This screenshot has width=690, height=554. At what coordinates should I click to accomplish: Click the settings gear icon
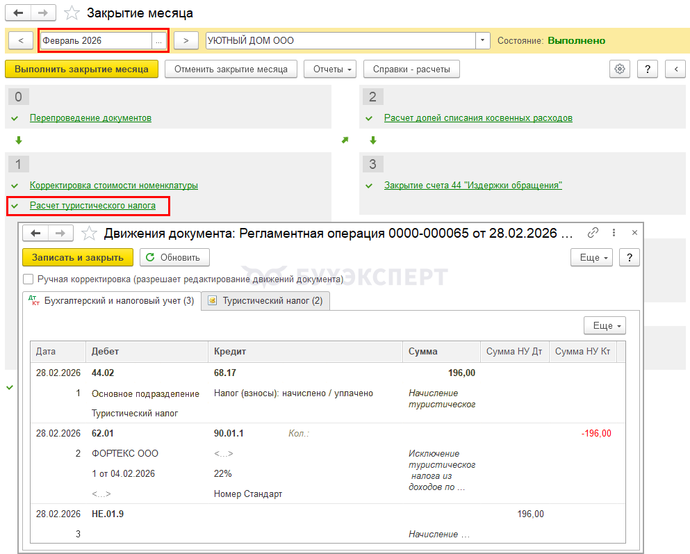tap(620, 69)
